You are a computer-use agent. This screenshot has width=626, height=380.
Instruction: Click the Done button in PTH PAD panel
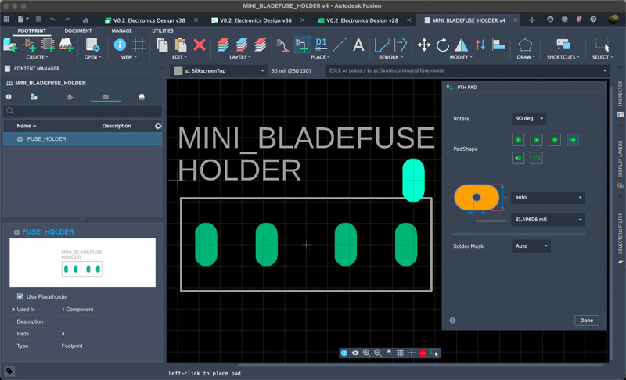click(x=586, y=321)
